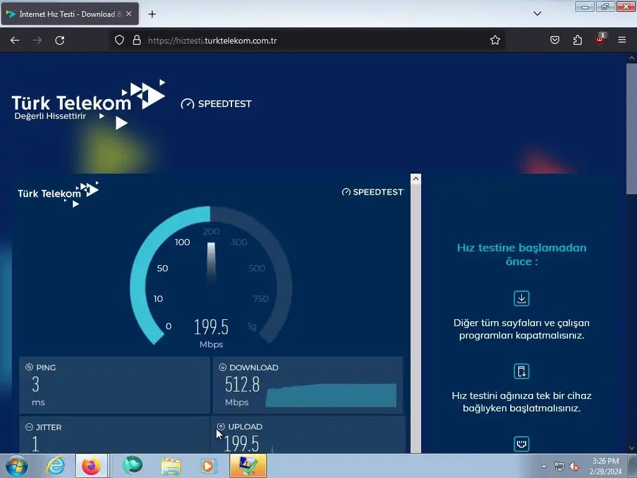Select the İnternet Hız Testi tab
Screen dimensions: 637x478
70,14
